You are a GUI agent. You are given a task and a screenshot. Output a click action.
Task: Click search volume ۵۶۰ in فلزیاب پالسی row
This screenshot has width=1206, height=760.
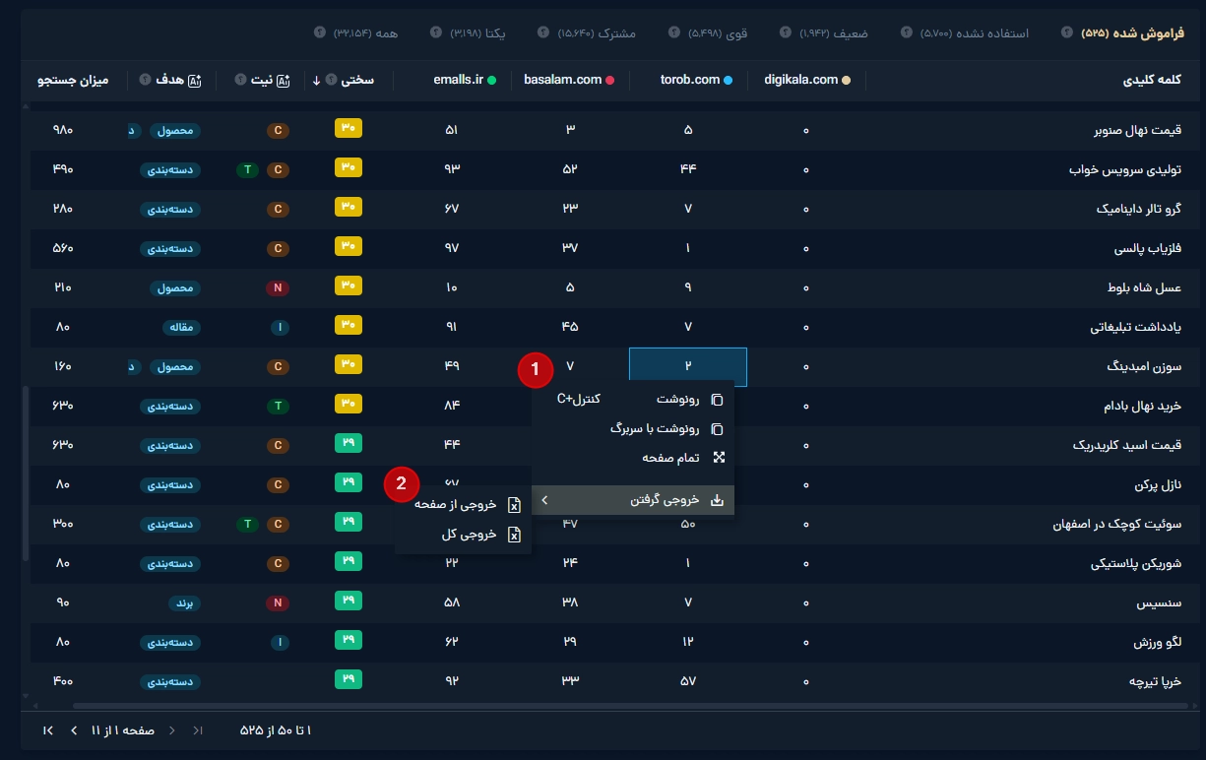pos(63,249)
